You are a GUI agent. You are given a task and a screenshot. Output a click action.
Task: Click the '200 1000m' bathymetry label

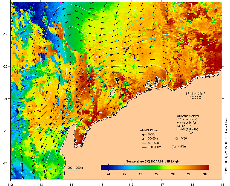(75, 168)
